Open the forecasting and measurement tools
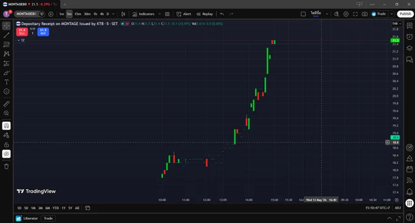The image size is (415, 223). tap(6, 63)
